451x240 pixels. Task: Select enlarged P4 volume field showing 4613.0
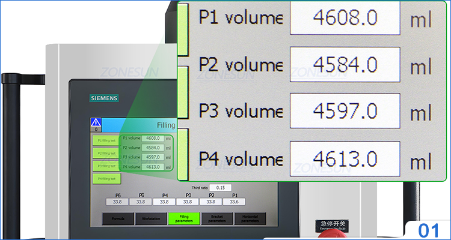pyautogui.click(x=345, y=159)
